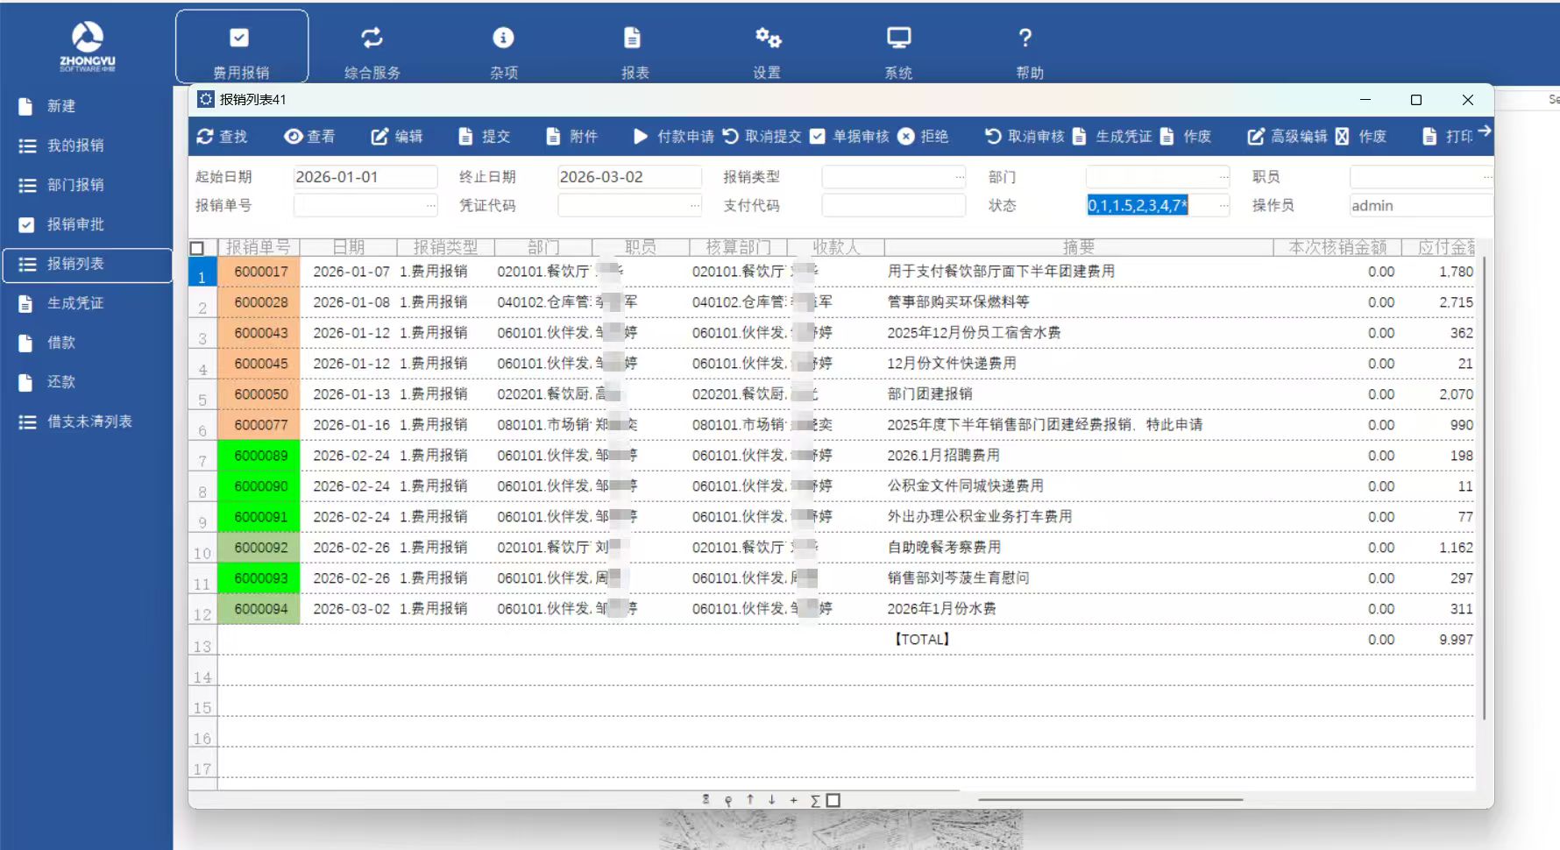Switch to the 报表 top menu
Image resolution: width=1560 pixels, height=850 pixels.
tap(634, 49)
